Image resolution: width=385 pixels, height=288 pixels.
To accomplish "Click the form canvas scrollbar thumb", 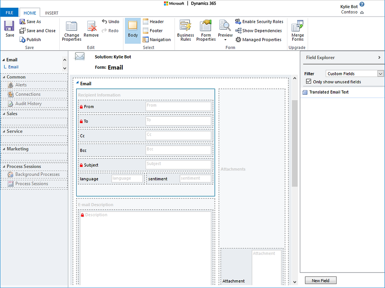I will pyautogui.click(x=295, y=144).
